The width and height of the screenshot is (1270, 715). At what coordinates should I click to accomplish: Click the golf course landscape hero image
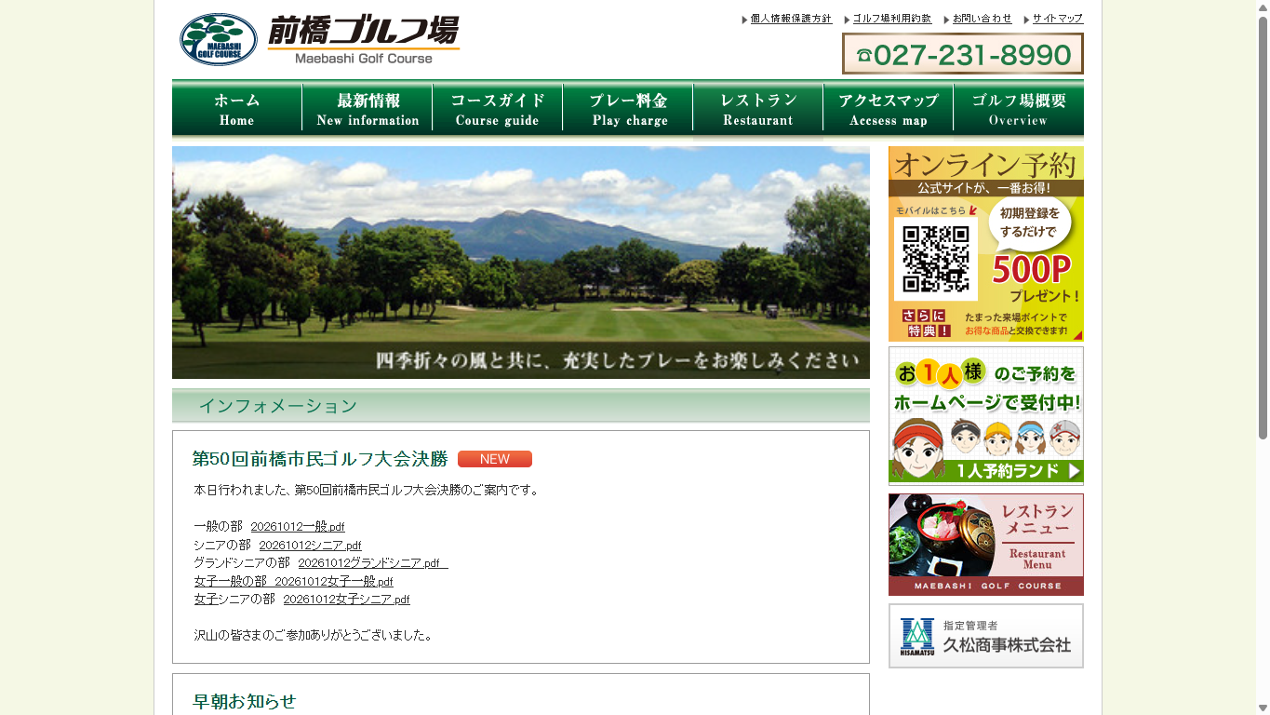pos(521,263)
